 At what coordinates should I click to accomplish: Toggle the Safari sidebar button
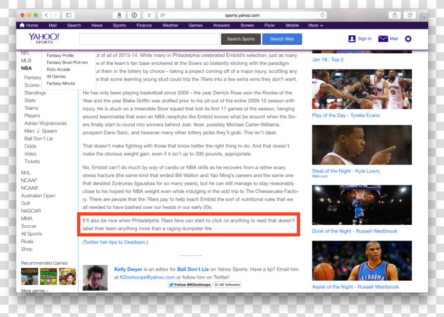tap(69, 15)
